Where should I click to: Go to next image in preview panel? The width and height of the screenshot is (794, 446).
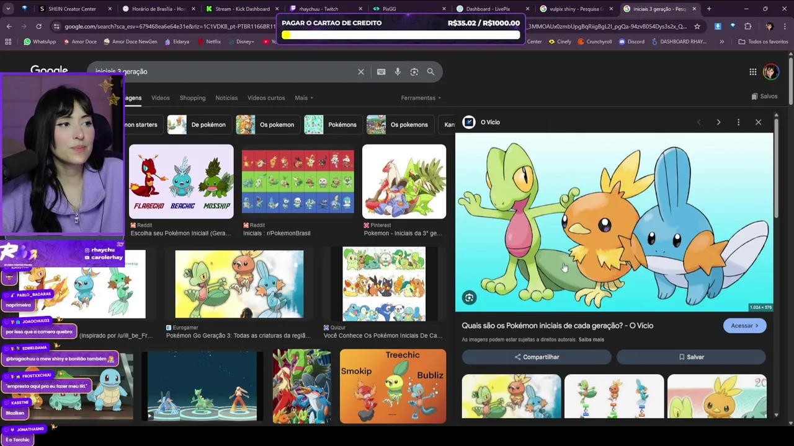click(718, 123)
